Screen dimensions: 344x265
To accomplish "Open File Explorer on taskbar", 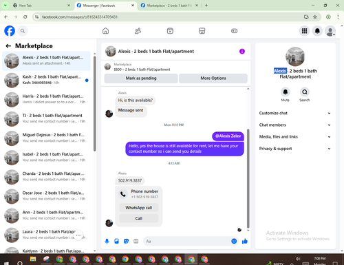I will point(33,259).
